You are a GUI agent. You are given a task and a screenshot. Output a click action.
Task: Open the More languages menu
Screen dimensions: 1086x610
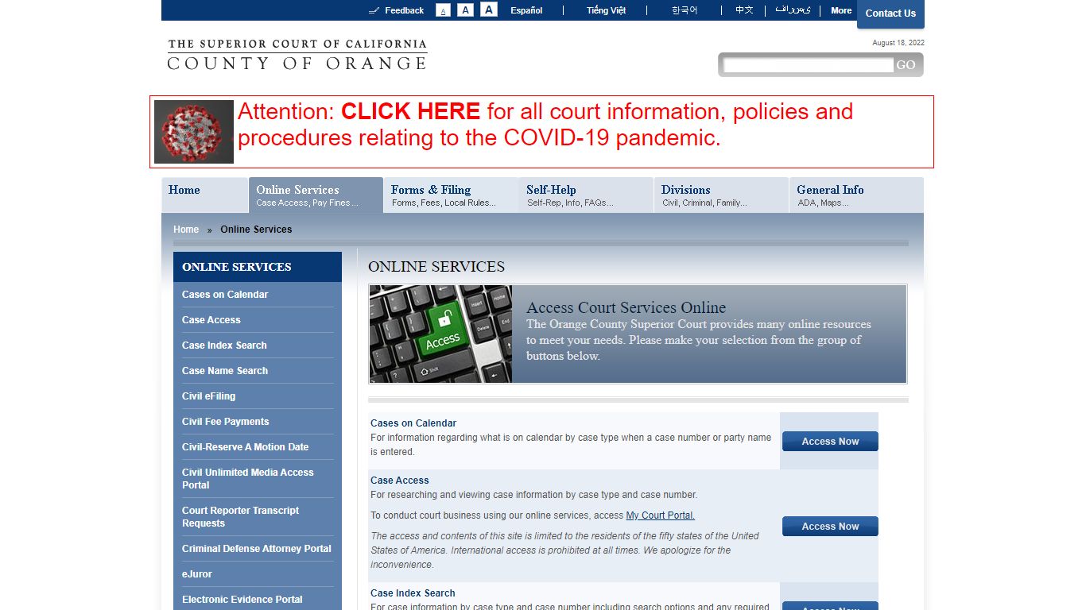coord(841,10)
